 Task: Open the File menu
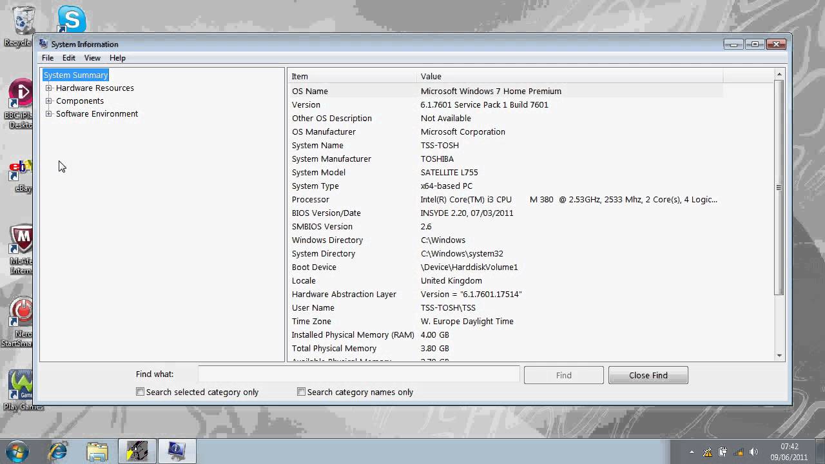(x=48, y=57)
